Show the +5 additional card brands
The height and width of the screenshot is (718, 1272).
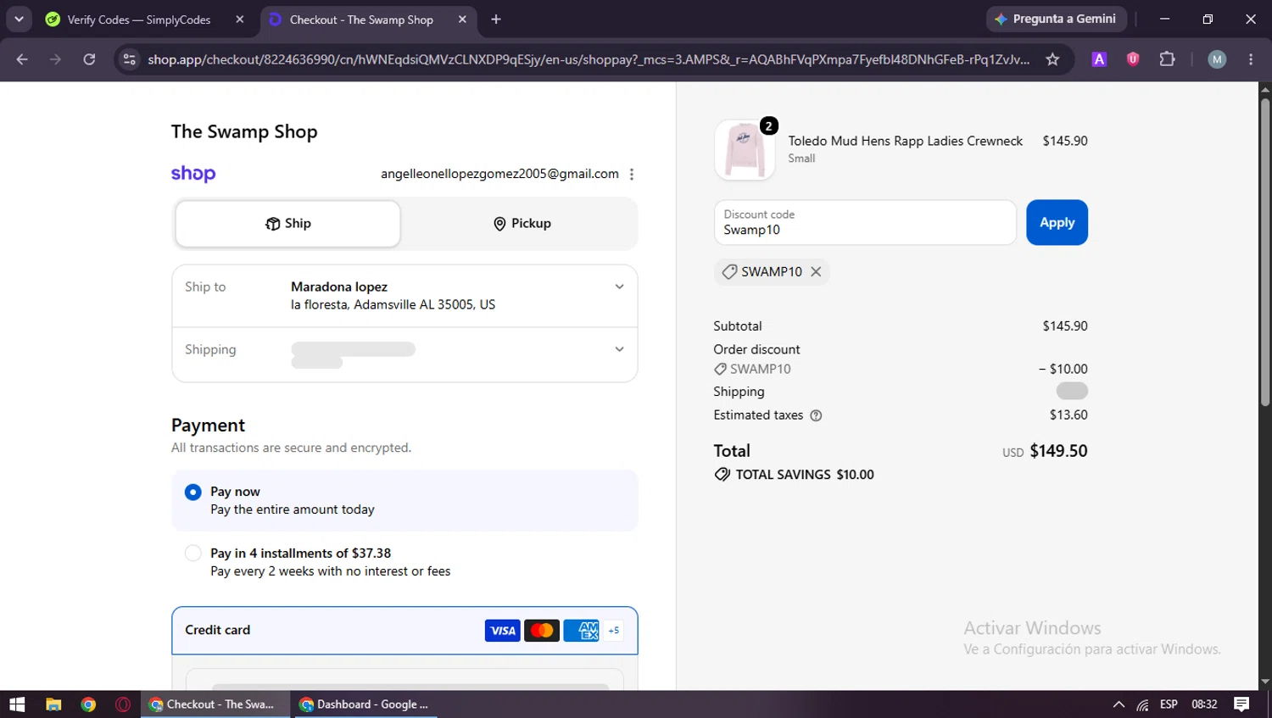[x=614, y=631]
